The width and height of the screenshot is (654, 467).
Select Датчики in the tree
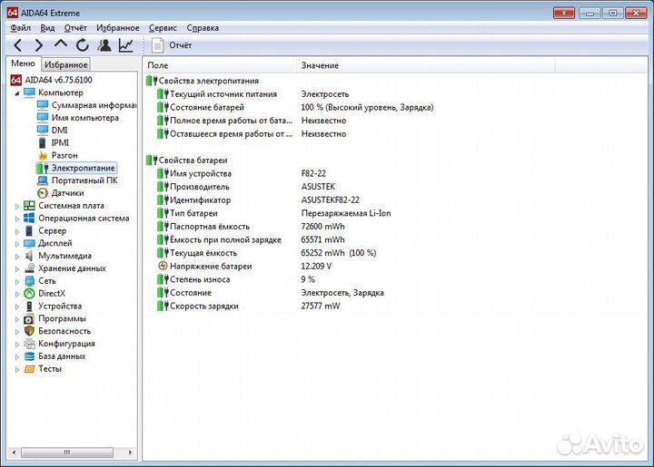tap(67, 193)
